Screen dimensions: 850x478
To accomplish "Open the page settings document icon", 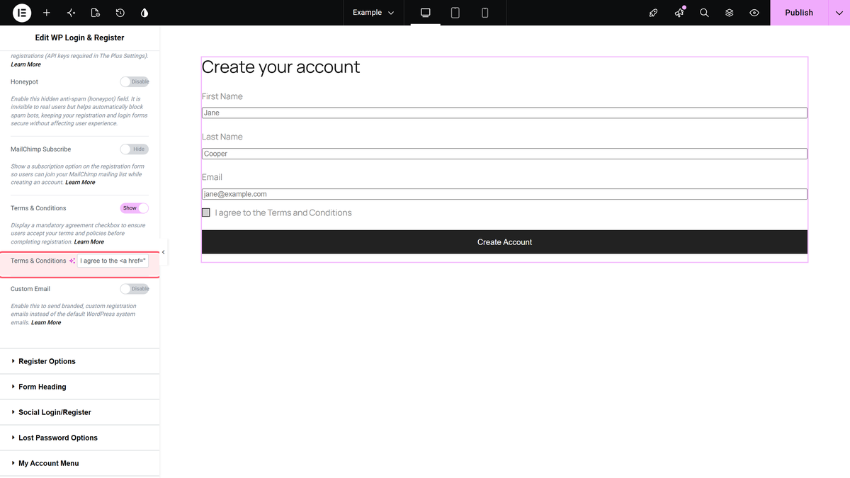I will tap(96, 13).
